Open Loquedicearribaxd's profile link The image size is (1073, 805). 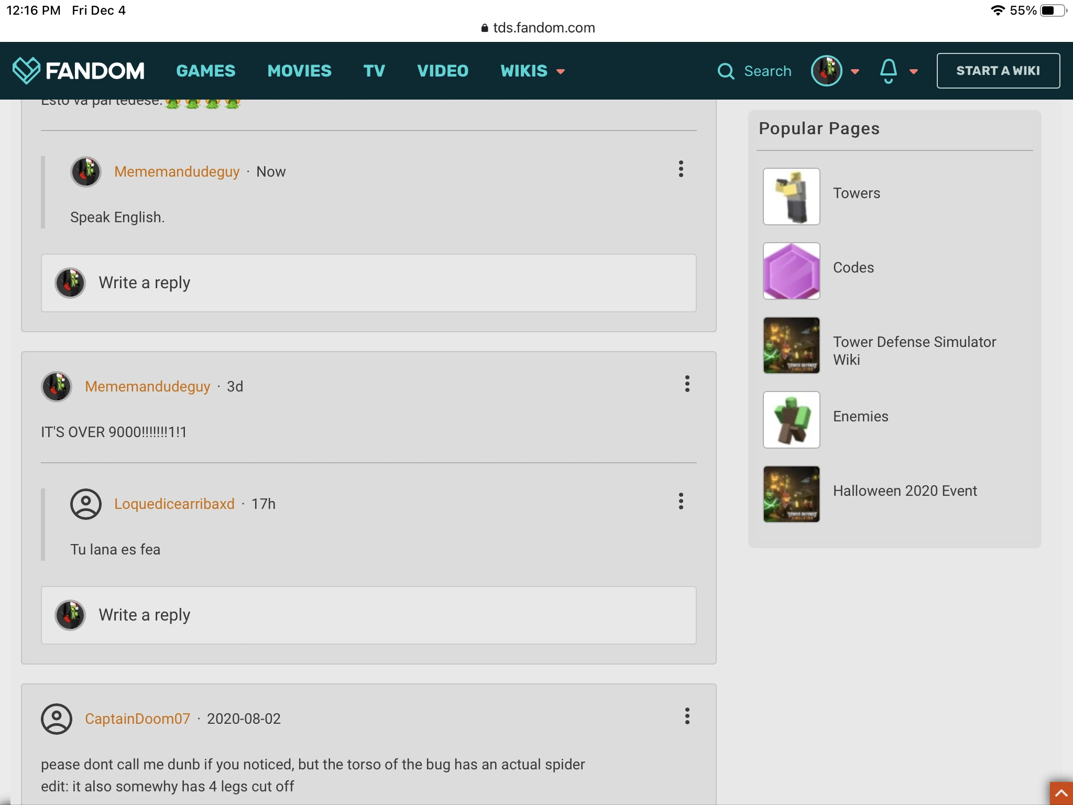(x=174, y=504)
